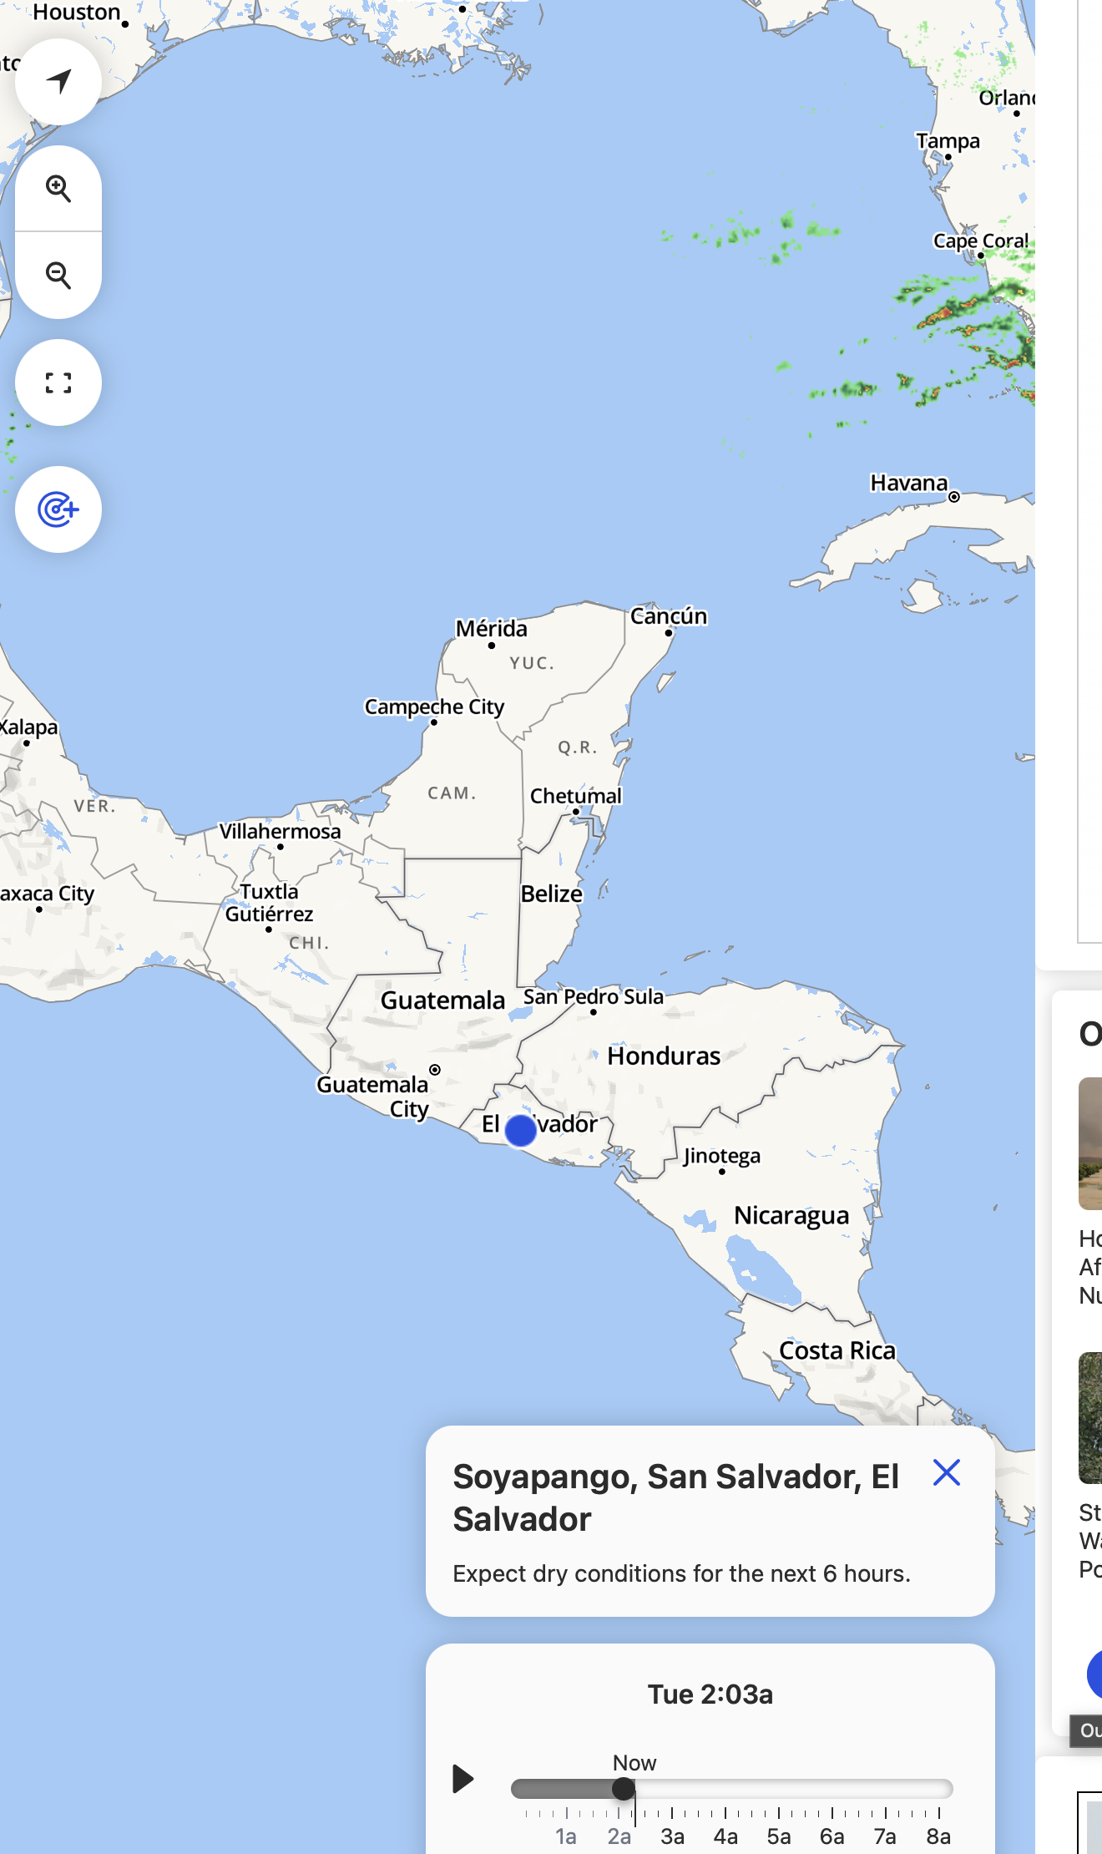1102x1854 pixels.
Task: Click the blue Soyapango location marker
Action: 521,1131
